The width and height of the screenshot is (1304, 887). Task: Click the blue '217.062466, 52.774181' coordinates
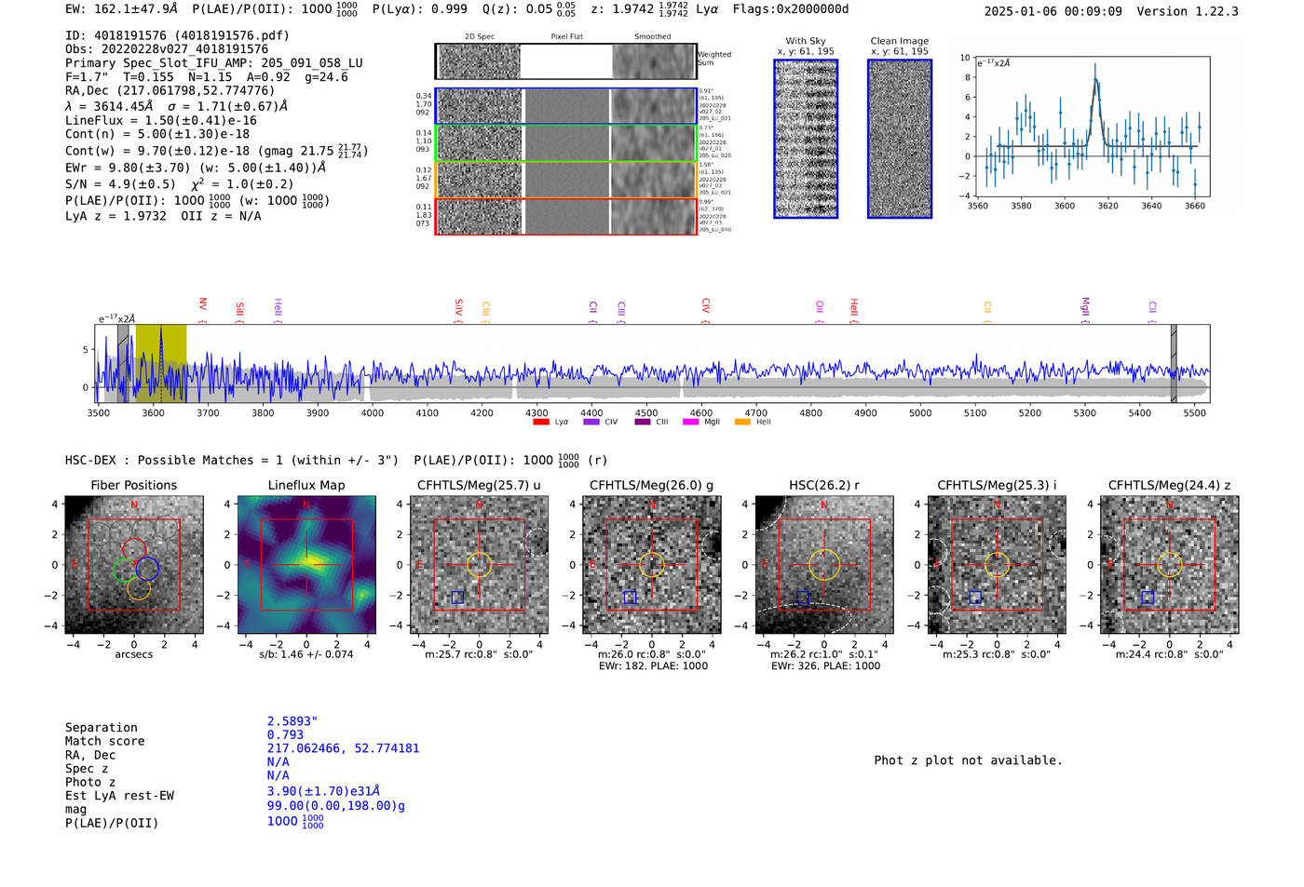coord(343,748)
